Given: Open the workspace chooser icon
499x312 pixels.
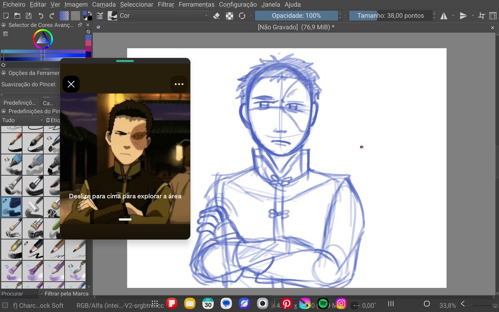Looking at the screenshot, I should coord(493,16).
